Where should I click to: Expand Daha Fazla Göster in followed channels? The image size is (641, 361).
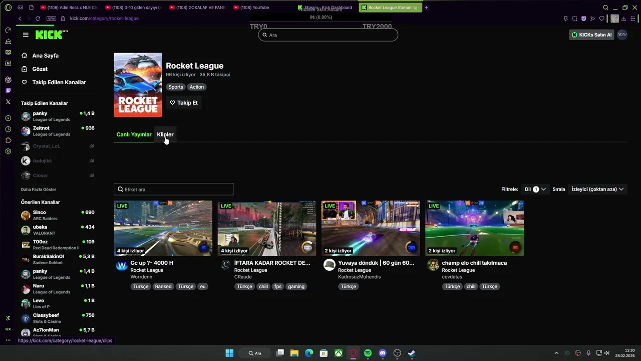point(39,190)
